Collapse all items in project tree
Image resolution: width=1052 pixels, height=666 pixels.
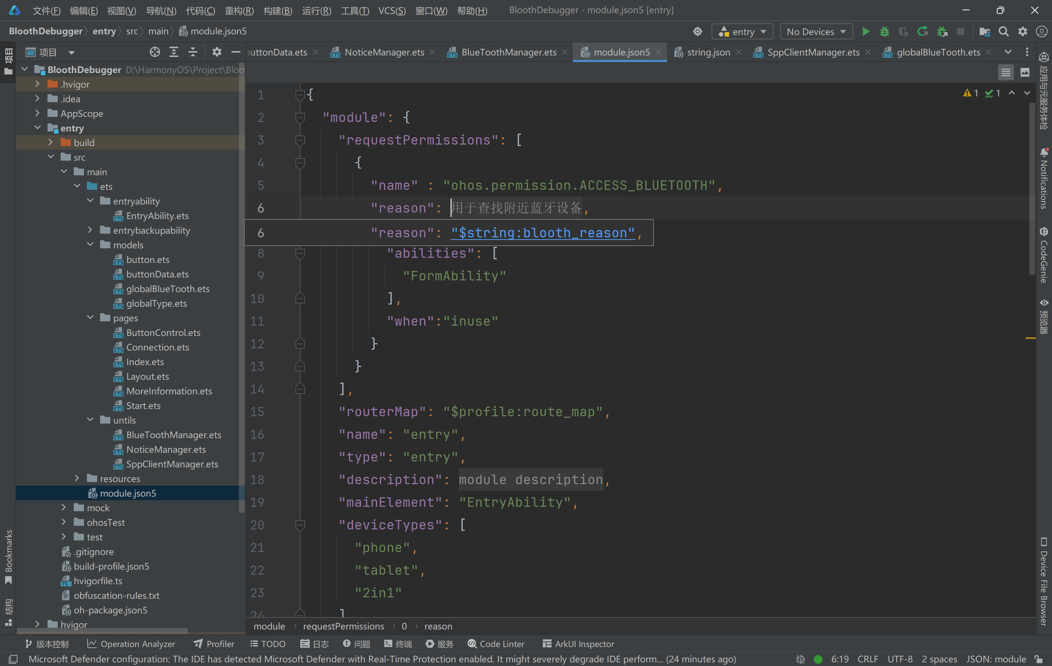click(x=193, y=53)
